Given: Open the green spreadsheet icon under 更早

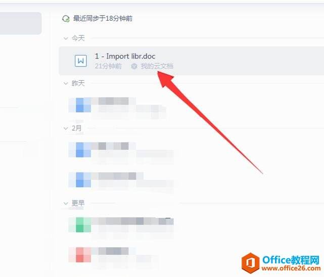Looking at the screenshot, I should tap(80, 225).
